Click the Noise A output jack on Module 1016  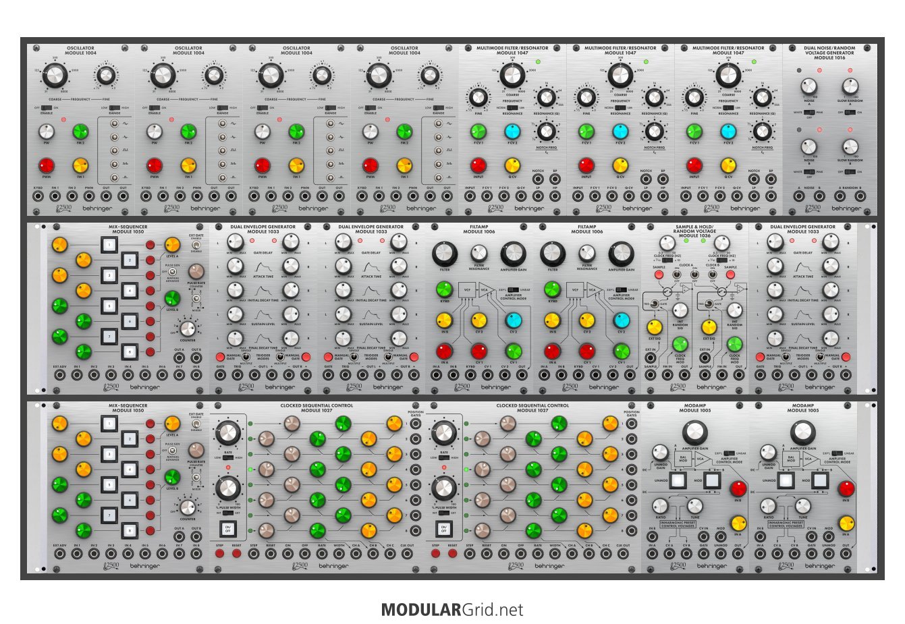point(799,196)
